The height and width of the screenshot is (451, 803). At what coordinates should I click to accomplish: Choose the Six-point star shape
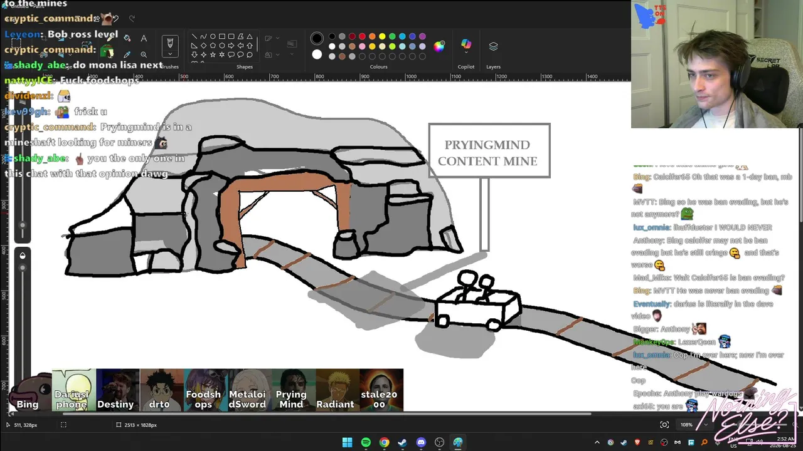pyautogui.click(x=221, y=55)
